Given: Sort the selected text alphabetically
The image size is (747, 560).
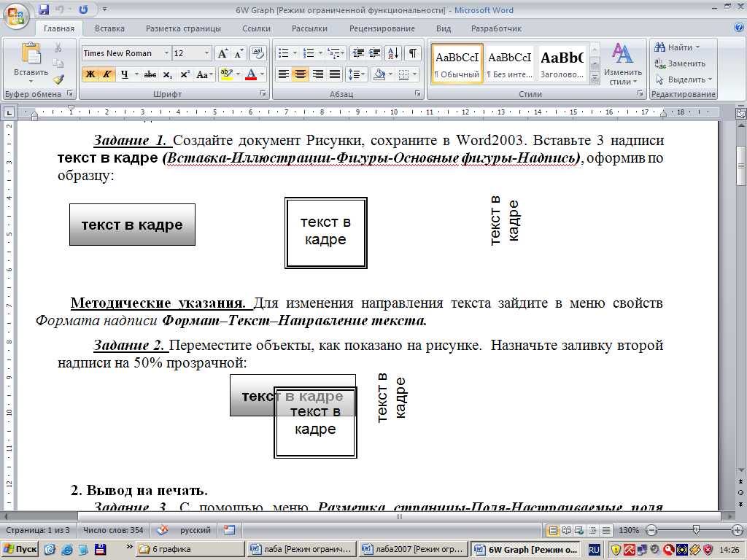Looking at the screenshot, I should point(393,53).
